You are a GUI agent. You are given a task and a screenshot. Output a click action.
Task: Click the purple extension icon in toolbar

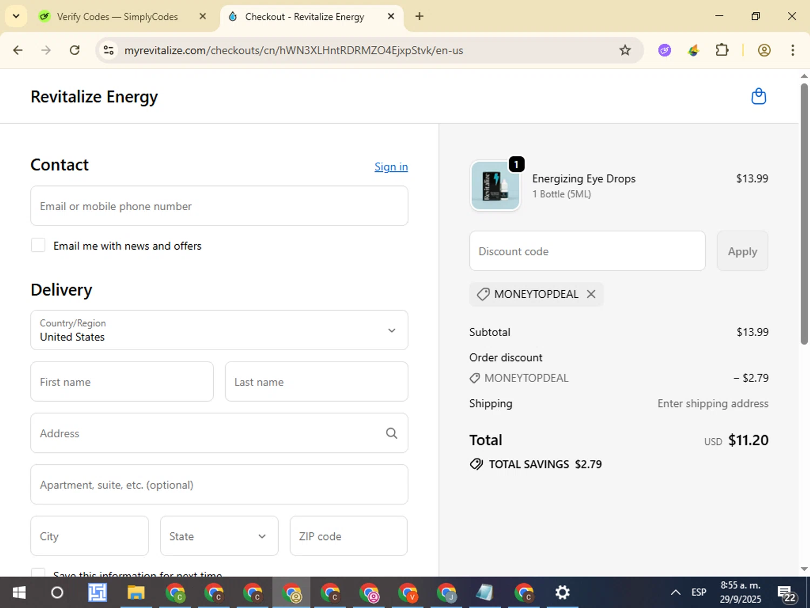[665, 50]
